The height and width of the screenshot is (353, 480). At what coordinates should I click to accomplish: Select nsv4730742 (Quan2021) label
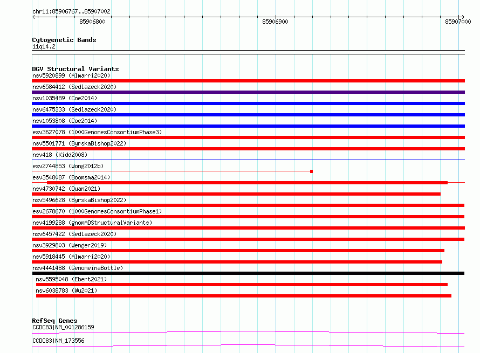point(66,189)
